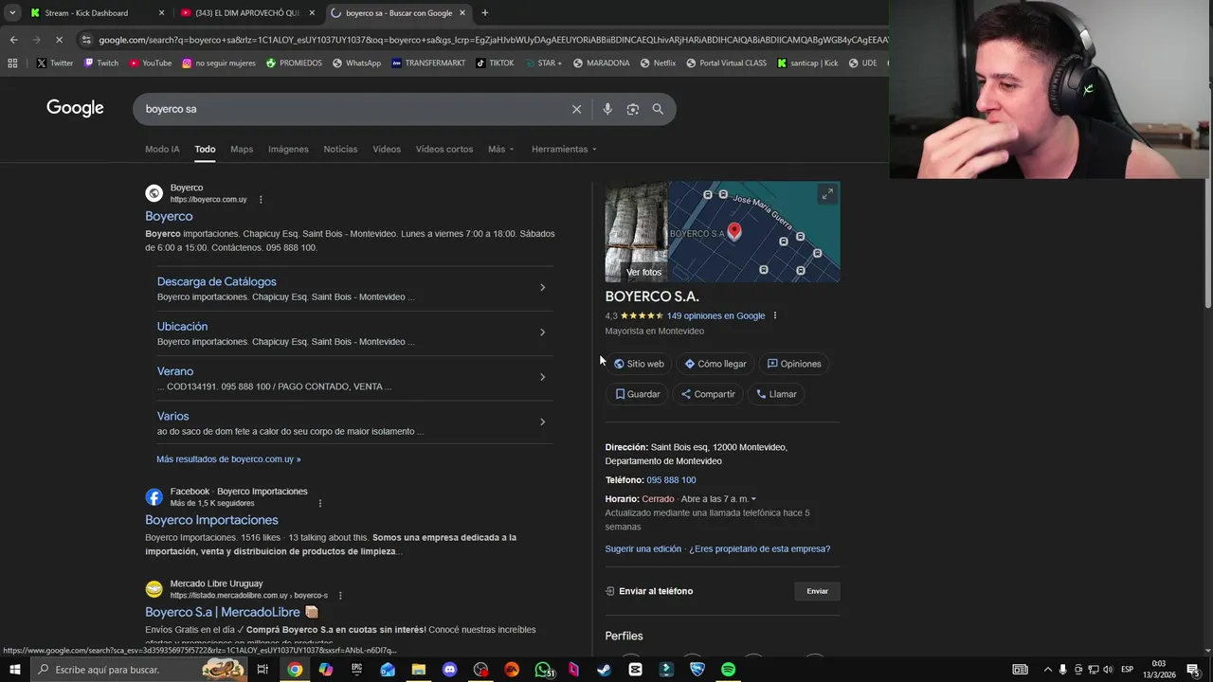Switch to the Videos cortos tab
Viewport: 1213px width, 682px height.
(x=444, y=149)
